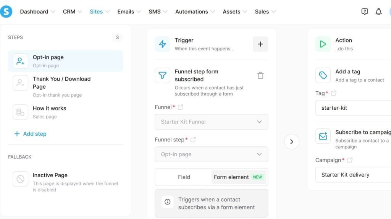Viewport: 391px width, 219px height.
Task: Open the Automations menu
Action: (x=195, y=11)
